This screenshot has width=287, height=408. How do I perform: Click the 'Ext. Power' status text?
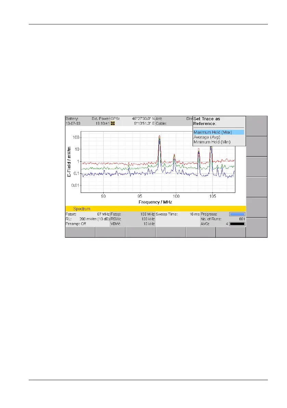(x=101, y=119)
